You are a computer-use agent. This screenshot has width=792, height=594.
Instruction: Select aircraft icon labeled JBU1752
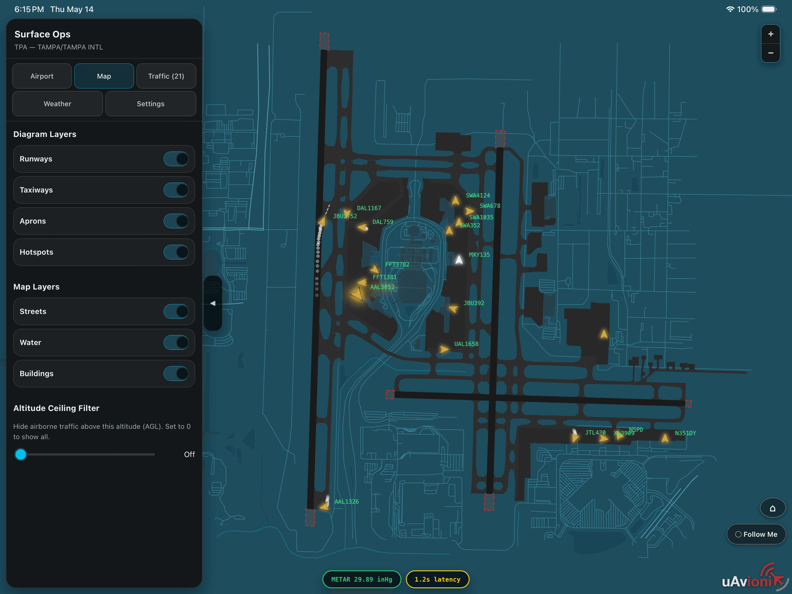(x=323, y=221)
